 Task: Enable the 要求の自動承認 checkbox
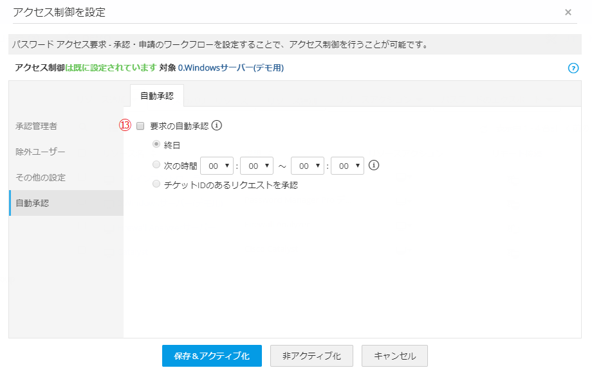pos(140,127)
